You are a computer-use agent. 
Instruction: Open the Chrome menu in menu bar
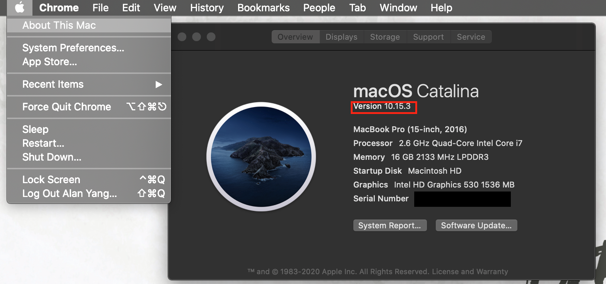(x=59, y=8)
